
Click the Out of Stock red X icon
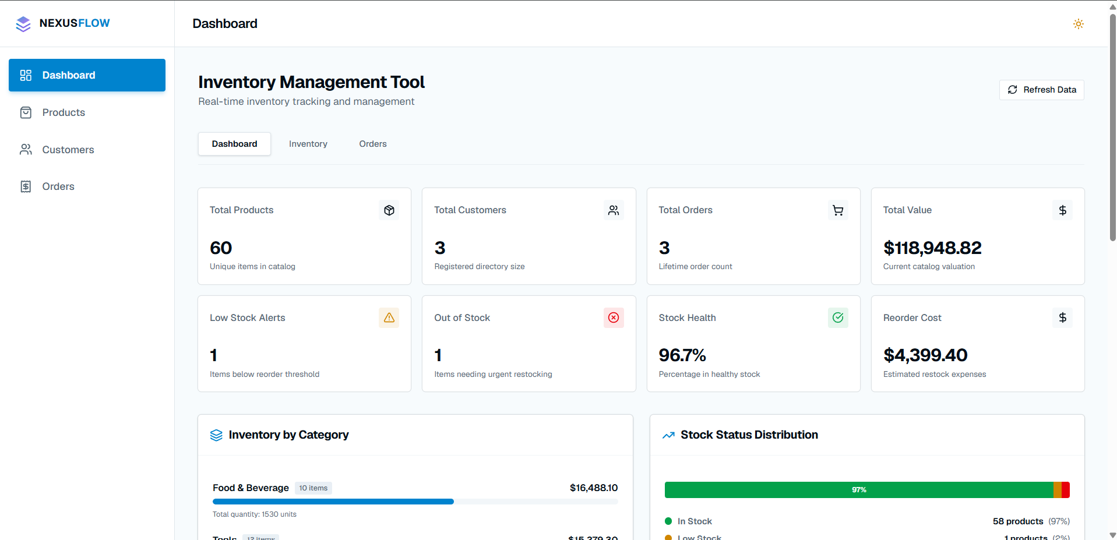614,317
